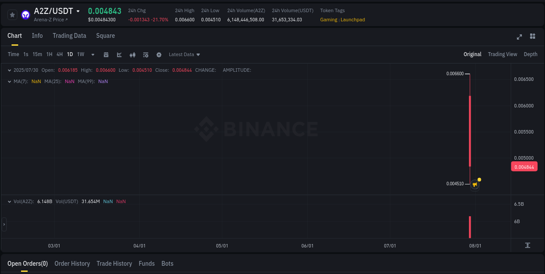Click the buy cart marker on the chart
The image size is (545, 274).
pyautogui.click(x=474, y=184)
